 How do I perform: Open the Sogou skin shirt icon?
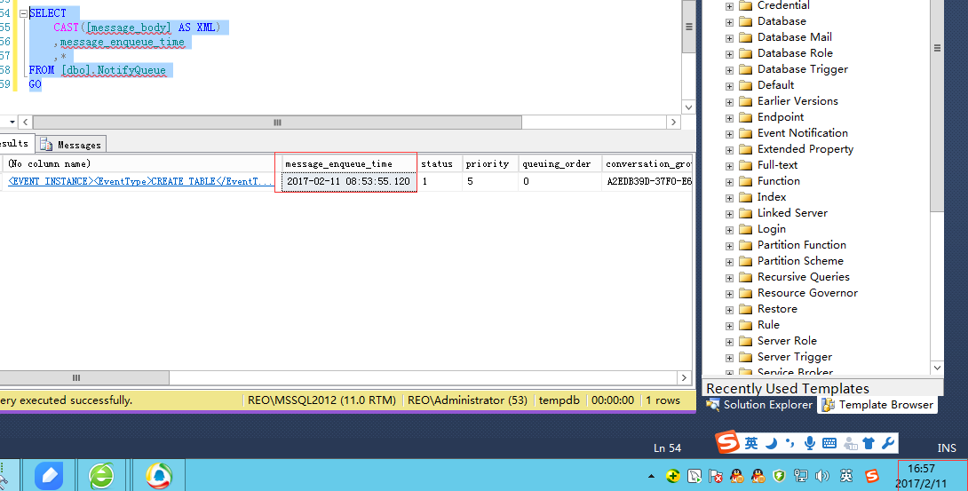[869, 443]
